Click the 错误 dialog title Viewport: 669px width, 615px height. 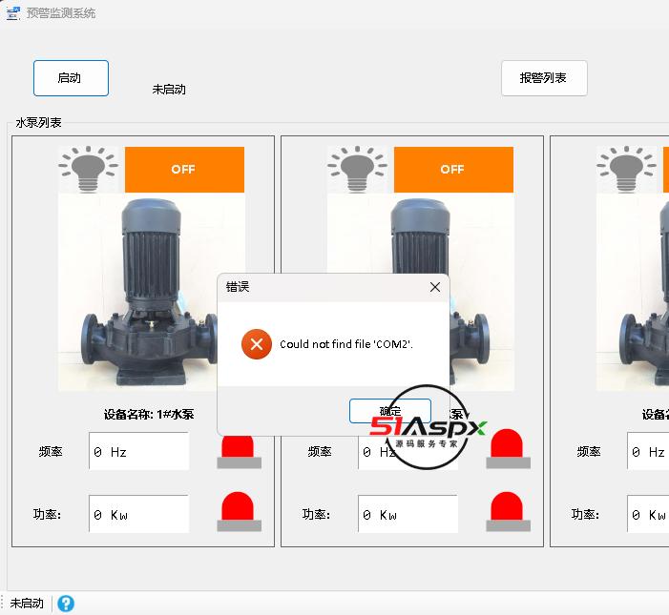[x=238, y=287]
